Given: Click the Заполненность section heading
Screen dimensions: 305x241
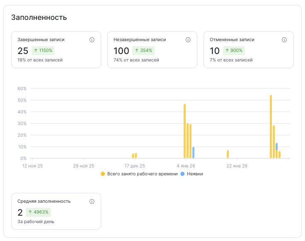Looking at the screenshot, I should click(39, 17).
